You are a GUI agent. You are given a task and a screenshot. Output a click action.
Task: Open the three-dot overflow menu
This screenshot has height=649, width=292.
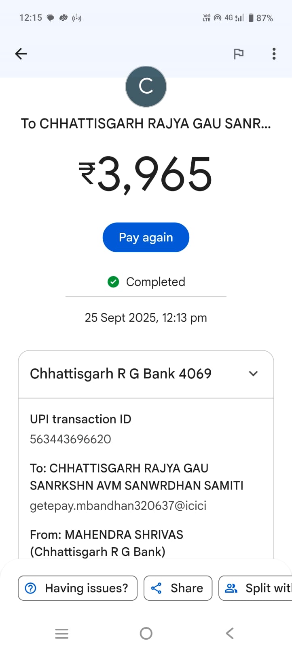pos(274,54)
